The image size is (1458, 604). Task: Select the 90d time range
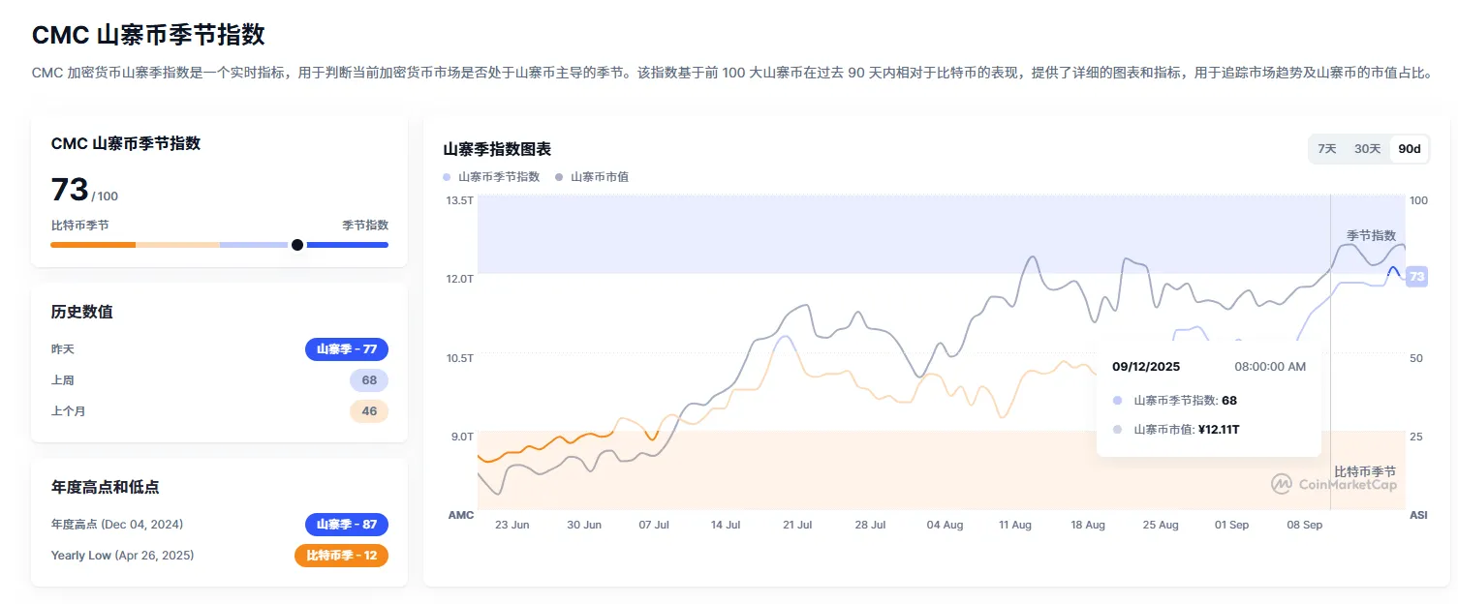[x=1409, y=149]
